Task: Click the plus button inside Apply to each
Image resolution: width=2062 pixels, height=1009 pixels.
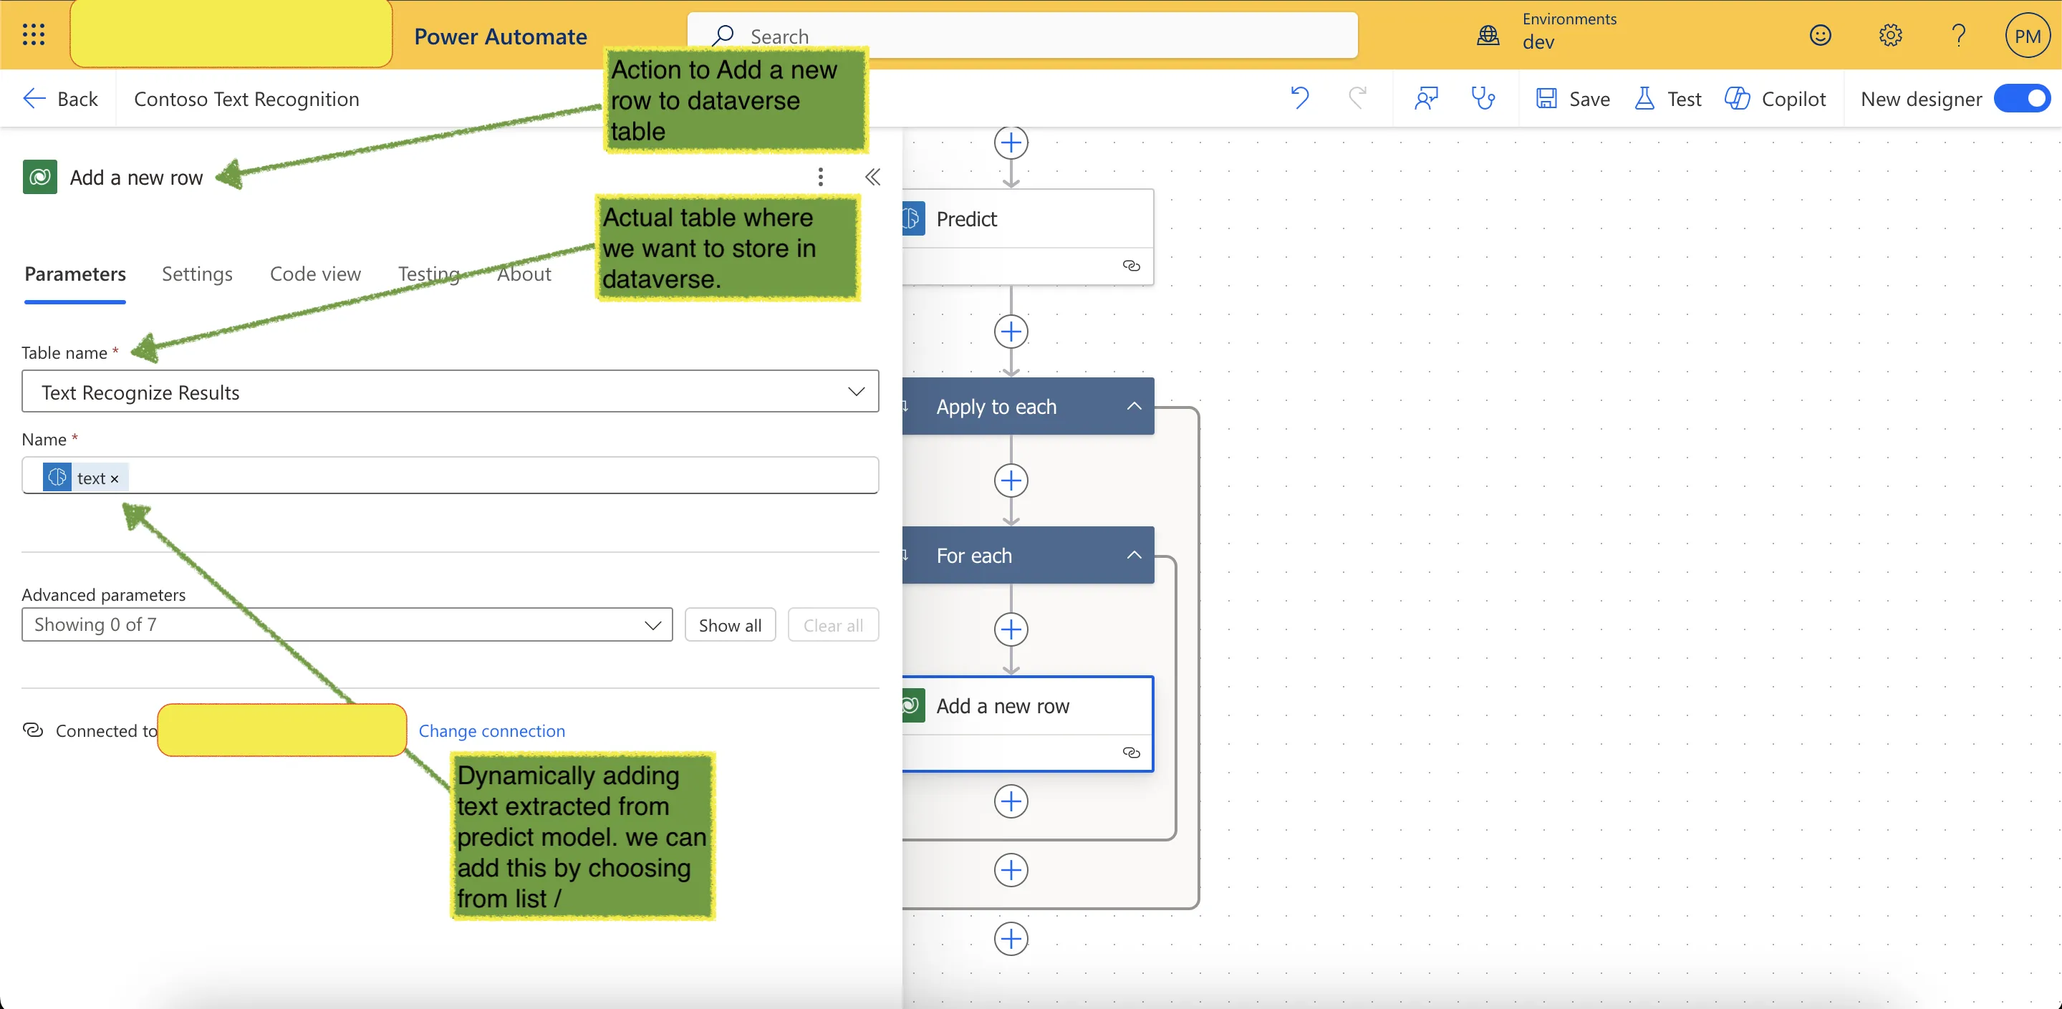Action: (x=1011, y=481)
